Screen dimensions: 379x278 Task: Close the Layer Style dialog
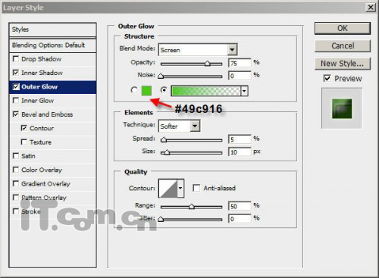pos(371,8)
